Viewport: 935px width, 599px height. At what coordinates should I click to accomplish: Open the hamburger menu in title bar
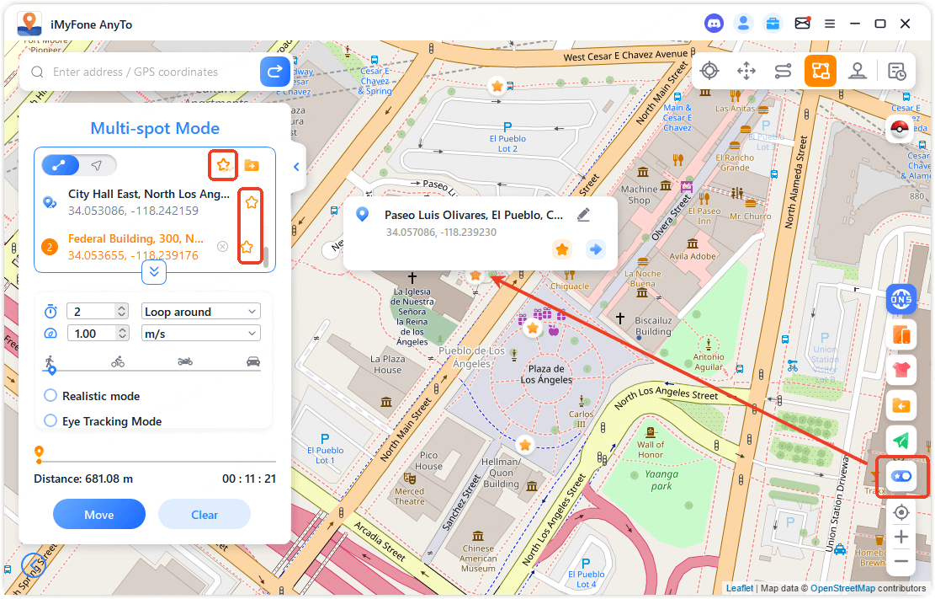click(x=830, y=24)
